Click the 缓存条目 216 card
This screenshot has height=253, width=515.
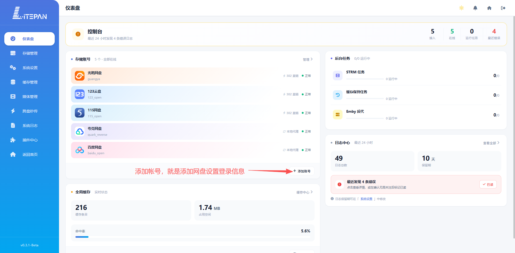131,210
